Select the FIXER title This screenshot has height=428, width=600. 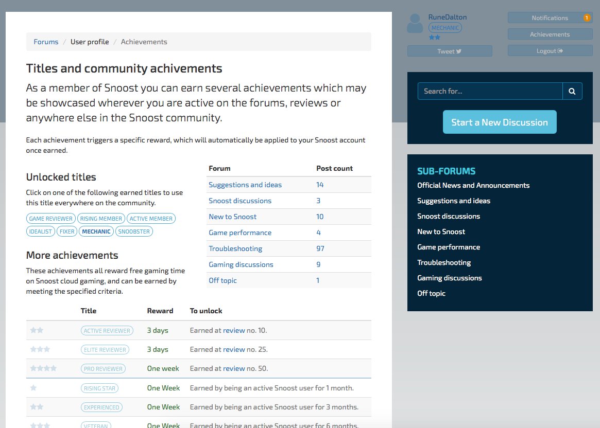click(67, 231)
